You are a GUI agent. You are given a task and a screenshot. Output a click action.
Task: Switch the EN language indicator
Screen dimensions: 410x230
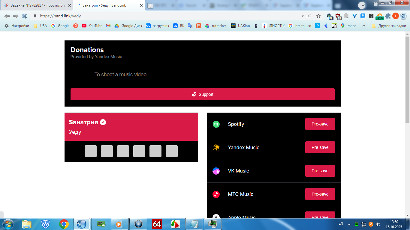click(341, 223)
